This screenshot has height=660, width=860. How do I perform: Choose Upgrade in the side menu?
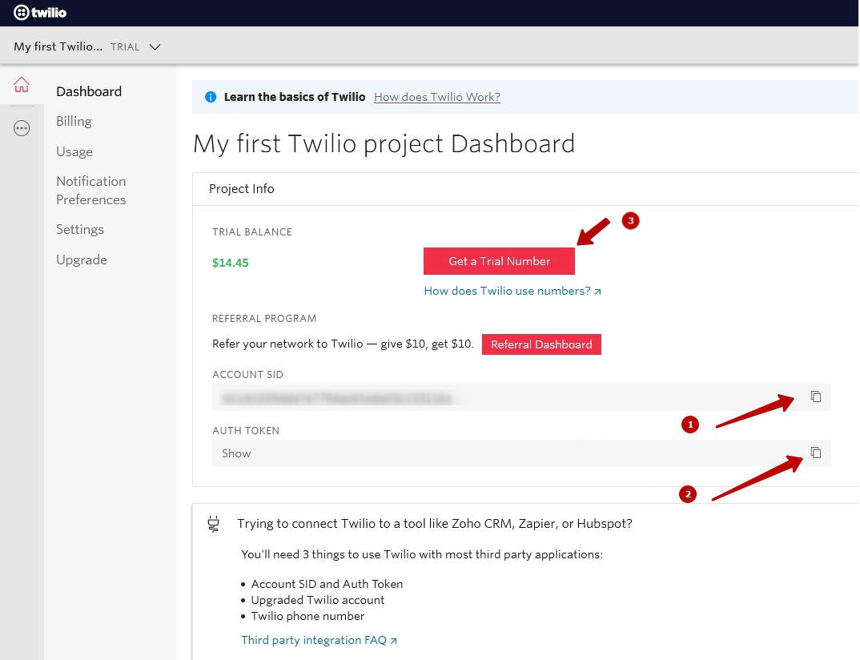[x=82, y=260]
